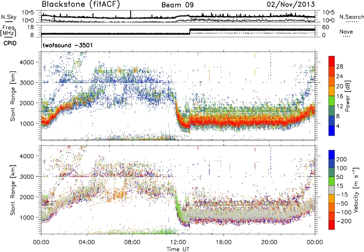Click the 28 power colorbar value

pos(339,66)
